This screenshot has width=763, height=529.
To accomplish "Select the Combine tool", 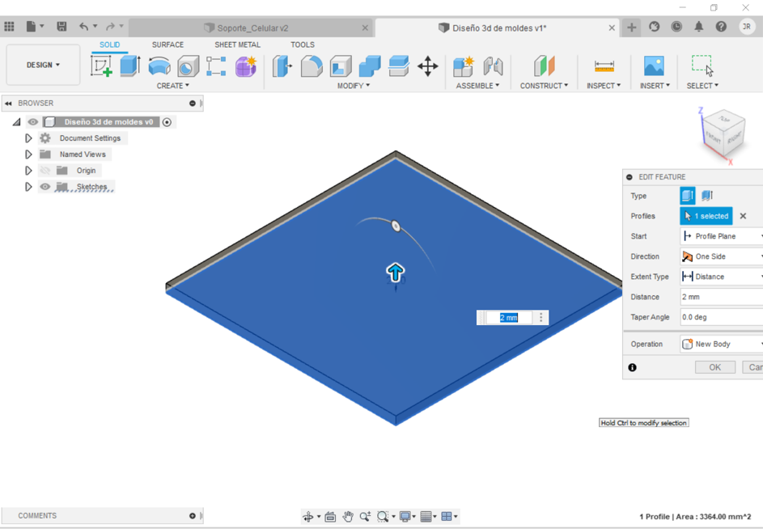I will 370,66.
